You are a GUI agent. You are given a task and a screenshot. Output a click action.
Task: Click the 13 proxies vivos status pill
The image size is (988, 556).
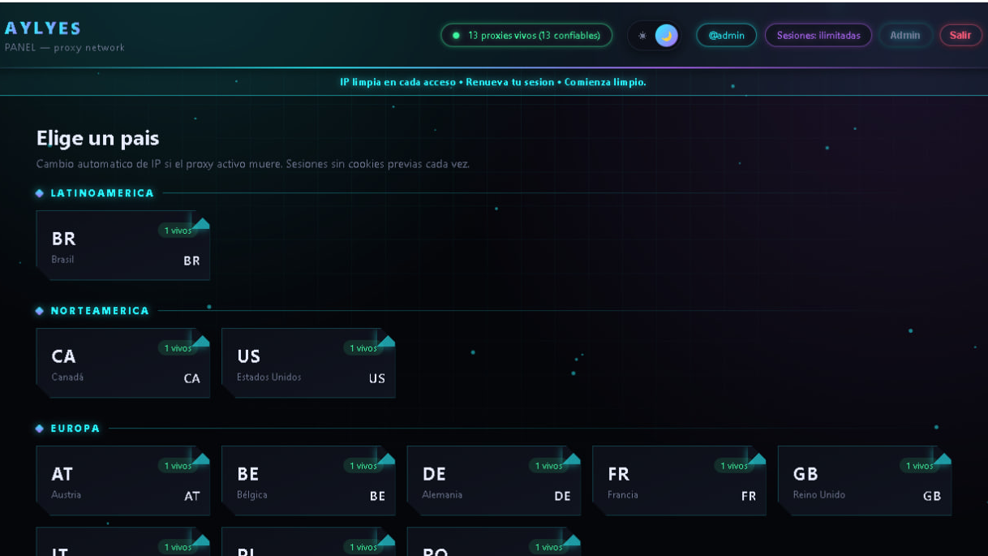[x=526, y=36]
